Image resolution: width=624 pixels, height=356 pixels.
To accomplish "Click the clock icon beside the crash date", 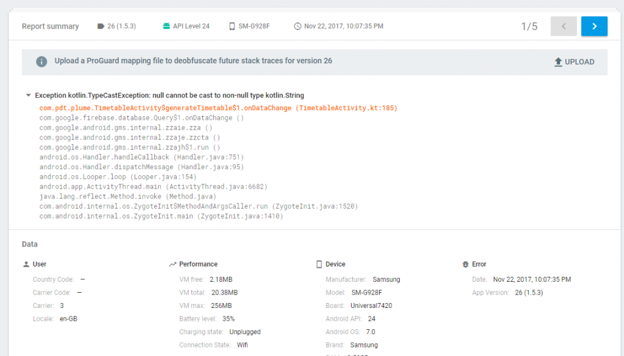I will (x=297, y=26).
